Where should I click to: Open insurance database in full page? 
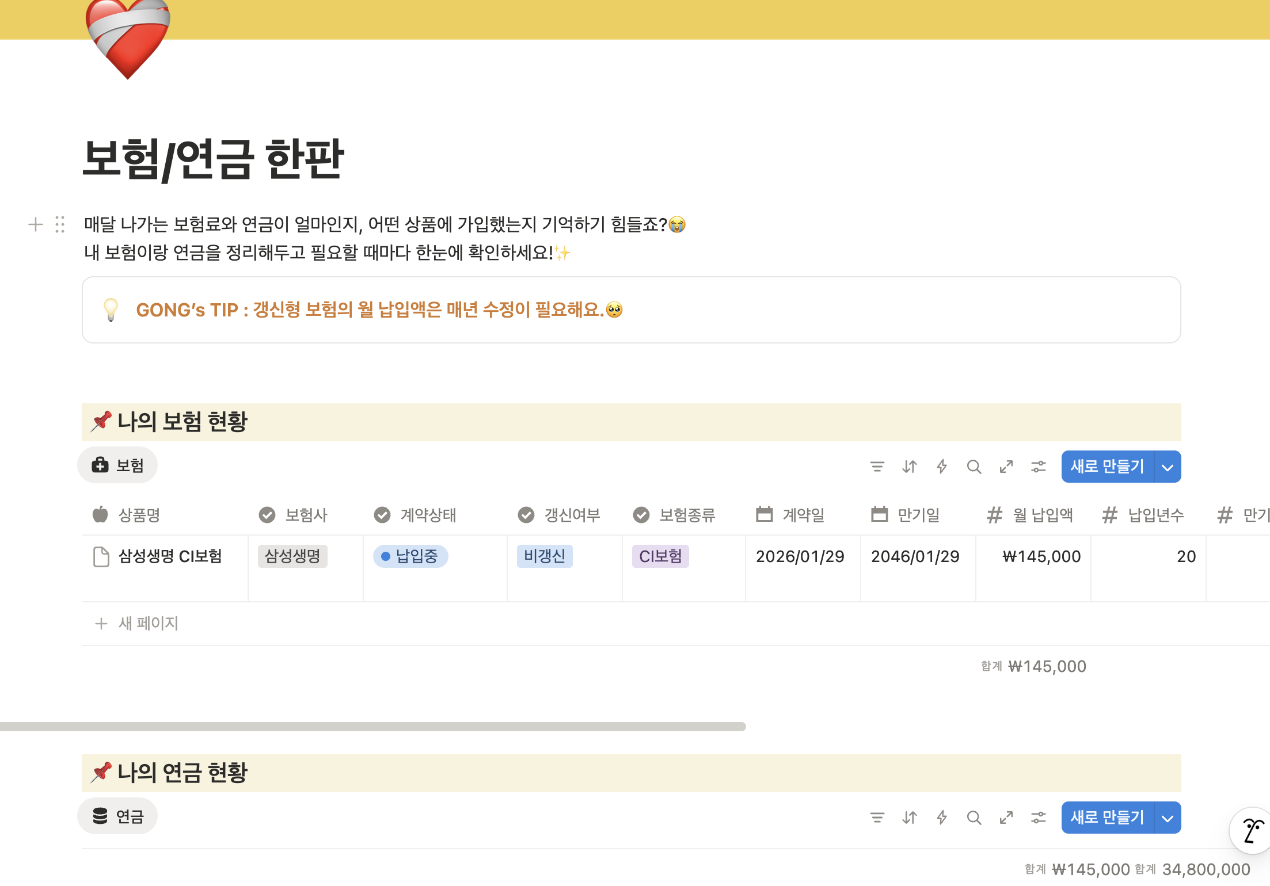[x=1006, y=467]
